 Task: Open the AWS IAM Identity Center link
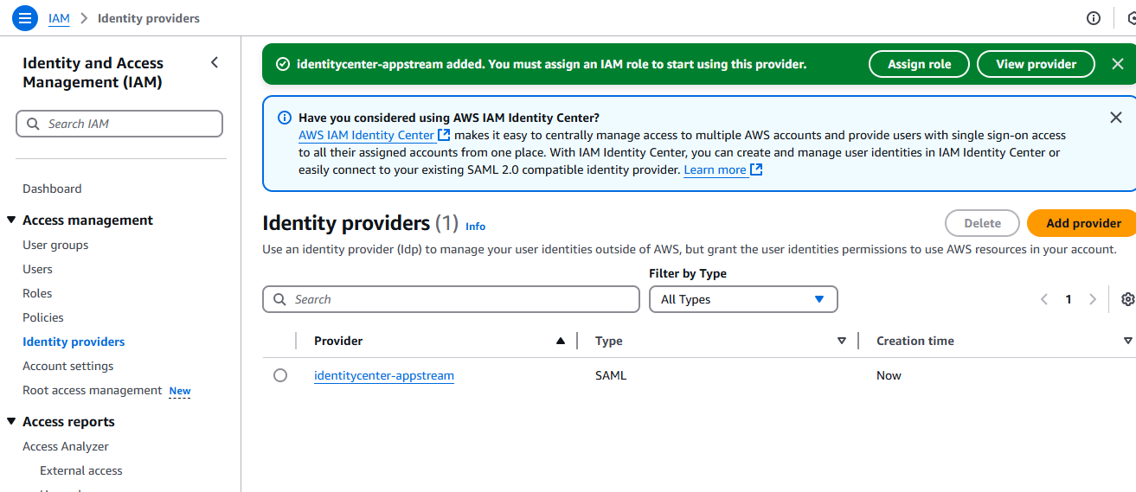point(366,135)
